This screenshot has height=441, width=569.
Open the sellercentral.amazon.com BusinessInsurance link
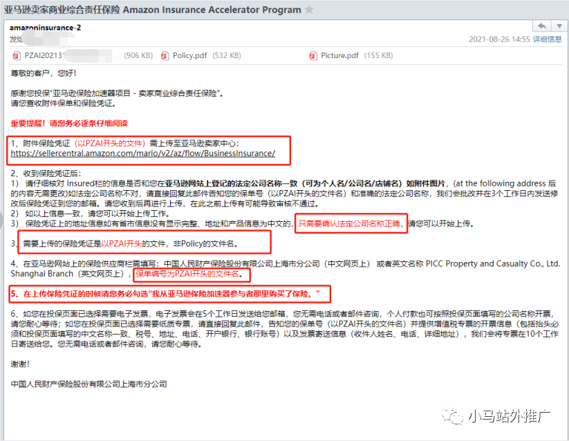[x=143, y=153]
